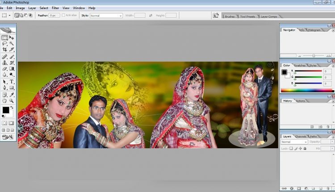The height and width of the screenshot is (192, 335).
Task: Click the foreground color swatch in toolbox
Action: click(x=6, y=110)
